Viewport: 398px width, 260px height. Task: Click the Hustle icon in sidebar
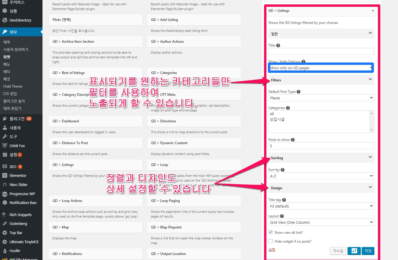(x=4, y=251)
